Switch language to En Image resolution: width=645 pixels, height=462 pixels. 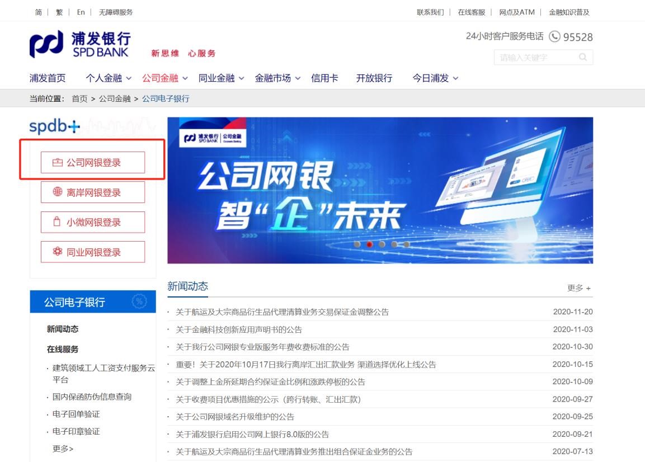tap(81, 12)
